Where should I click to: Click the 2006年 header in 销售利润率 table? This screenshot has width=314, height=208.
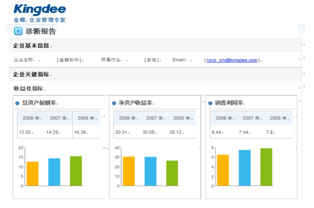pyautogui.click(x=224, y=118)
